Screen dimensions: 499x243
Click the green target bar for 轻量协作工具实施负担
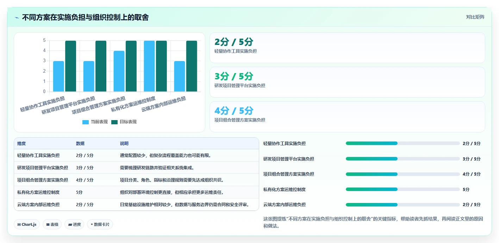pyautogui.click(x=71, y=66)
